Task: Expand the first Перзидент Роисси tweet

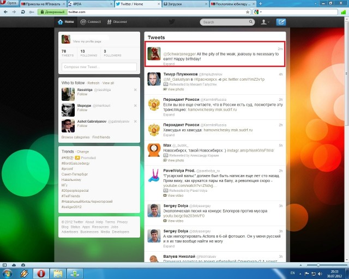Action: [169, 115]
